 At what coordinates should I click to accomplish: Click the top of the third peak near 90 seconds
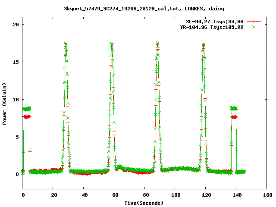point(157,44)
